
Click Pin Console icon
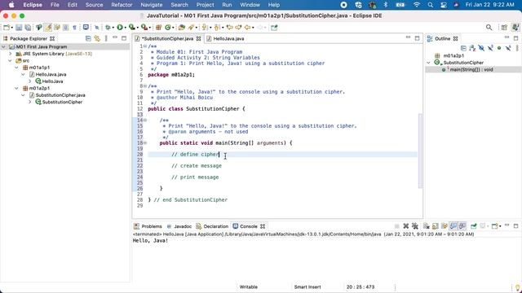473,226
